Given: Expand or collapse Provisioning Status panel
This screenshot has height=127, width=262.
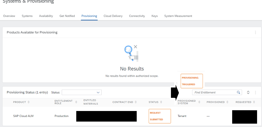Looking at the screenshot, I should 248,92.
